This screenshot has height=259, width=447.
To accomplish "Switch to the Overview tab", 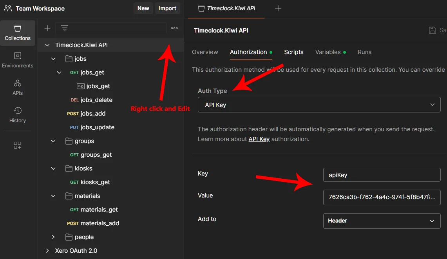I will coord(205,52).
